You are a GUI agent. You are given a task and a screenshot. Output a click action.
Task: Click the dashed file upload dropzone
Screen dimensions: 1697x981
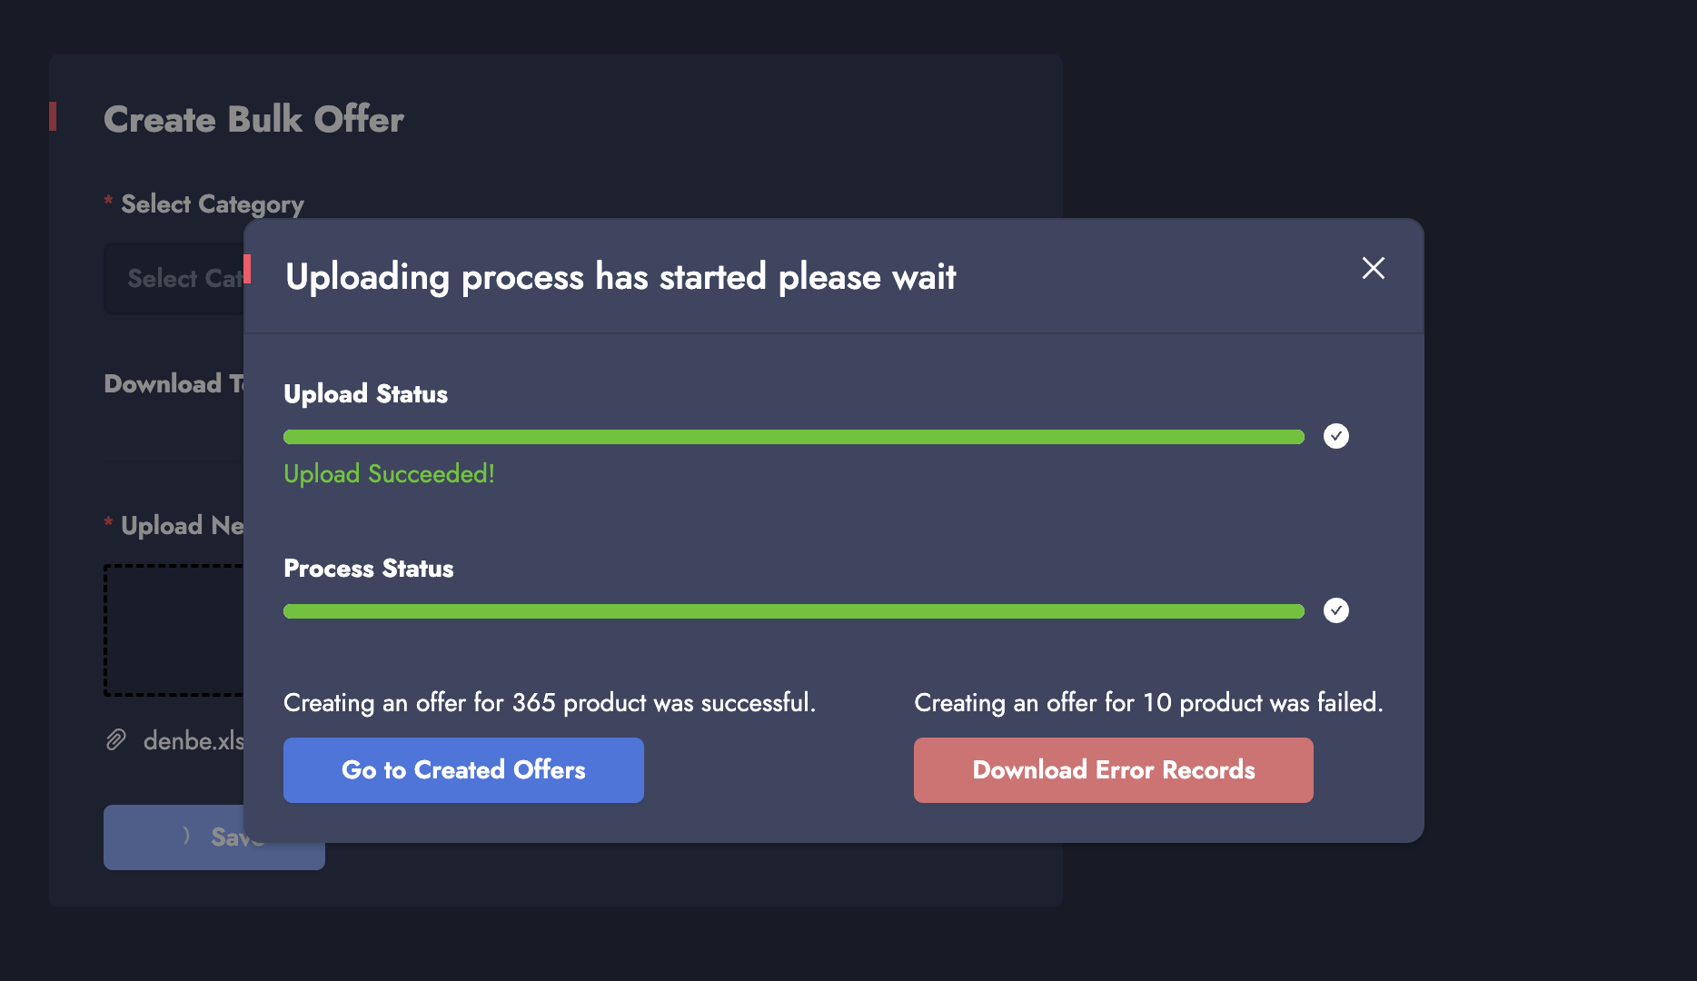coord(174,630)
